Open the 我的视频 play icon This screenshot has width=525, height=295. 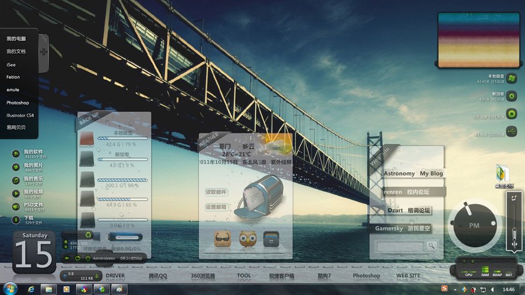pos(16,194)
